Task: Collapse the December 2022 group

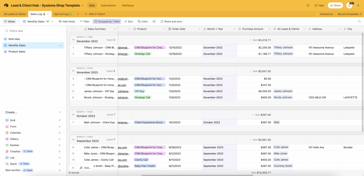Action: [x=73, y=40]
